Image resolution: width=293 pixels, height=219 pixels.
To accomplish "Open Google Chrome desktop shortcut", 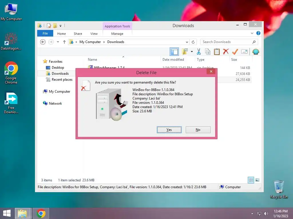I will tap(11, 73).
